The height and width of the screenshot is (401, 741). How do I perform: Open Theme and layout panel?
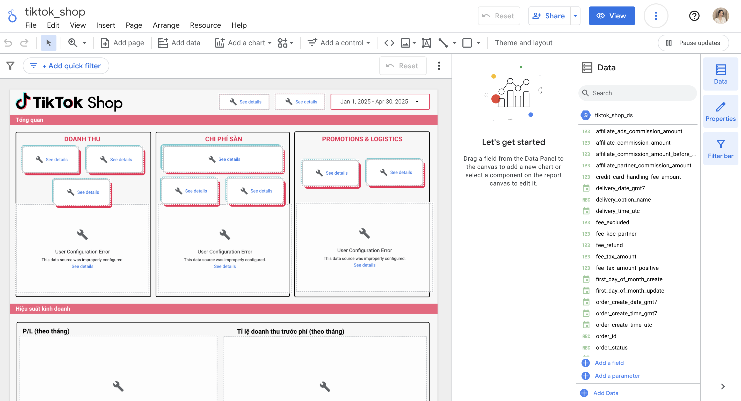pyautogui.click(x=524, y=43)
